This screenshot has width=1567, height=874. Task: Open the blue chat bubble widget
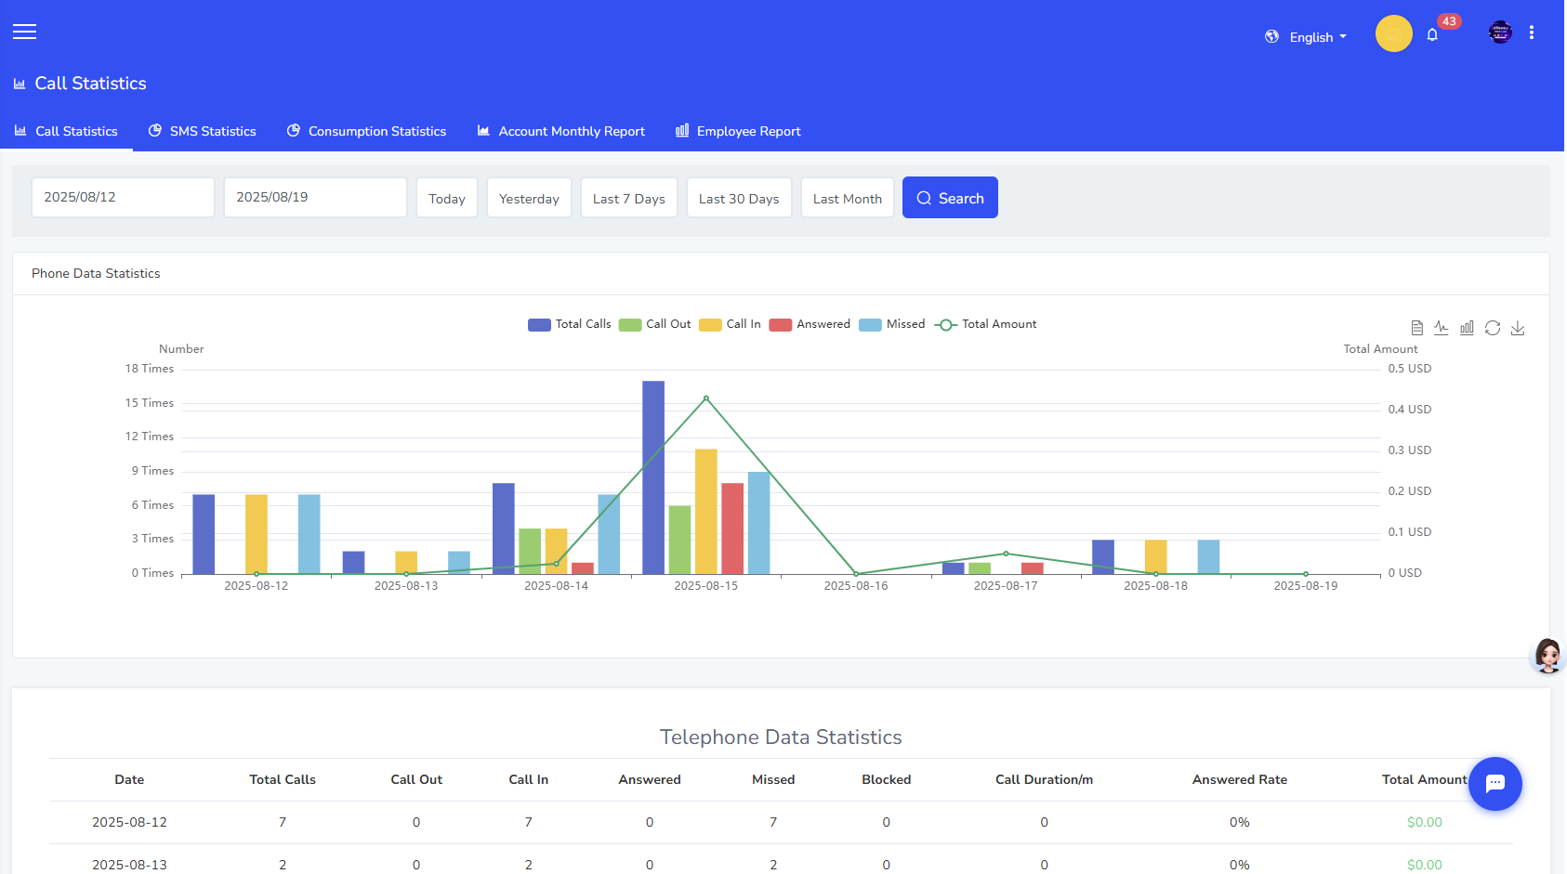click(x=1495, y=783)
